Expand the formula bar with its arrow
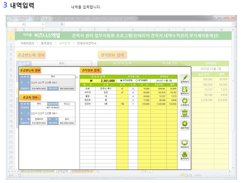This screenshot has height=183, width=241. tap(233, 24)
